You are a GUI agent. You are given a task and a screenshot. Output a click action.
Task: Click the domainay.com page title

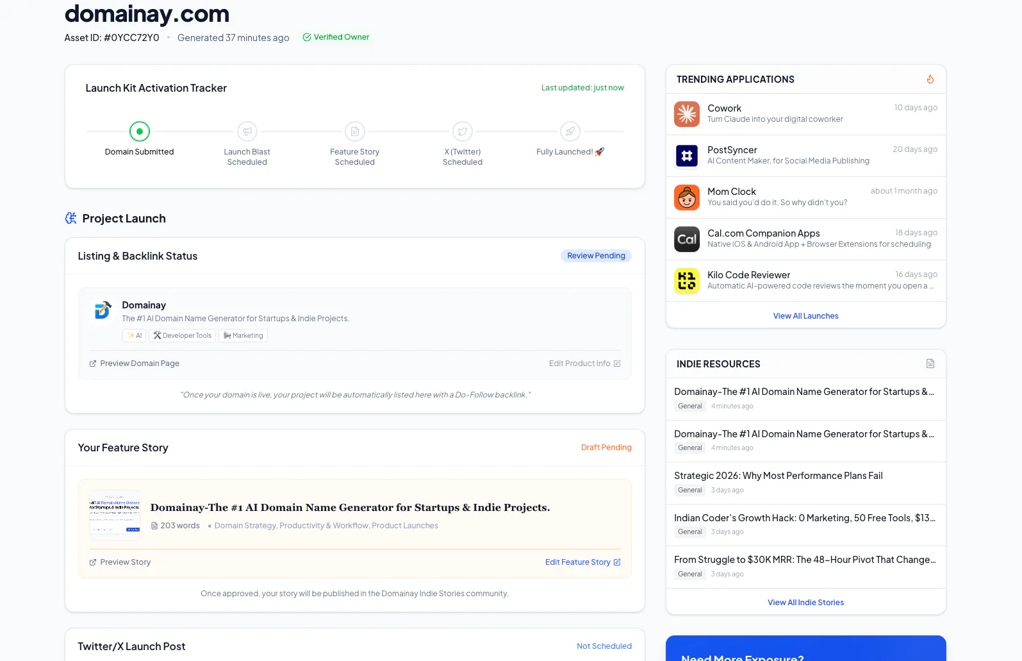pos(147,13)
